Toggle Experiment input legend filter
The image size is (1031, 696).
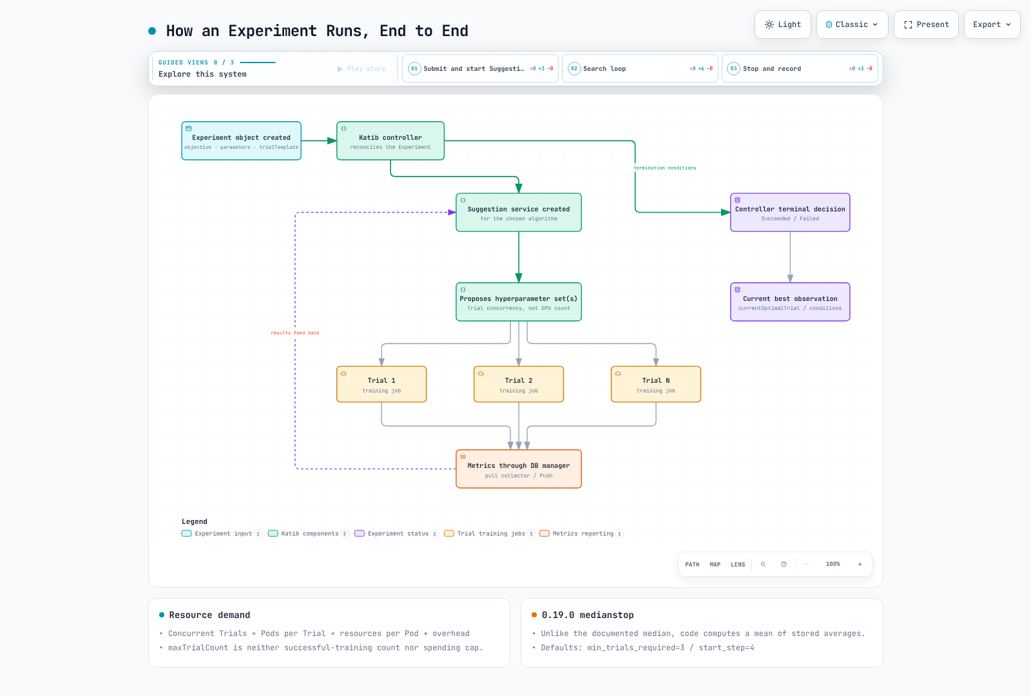(x=222, y=534)
